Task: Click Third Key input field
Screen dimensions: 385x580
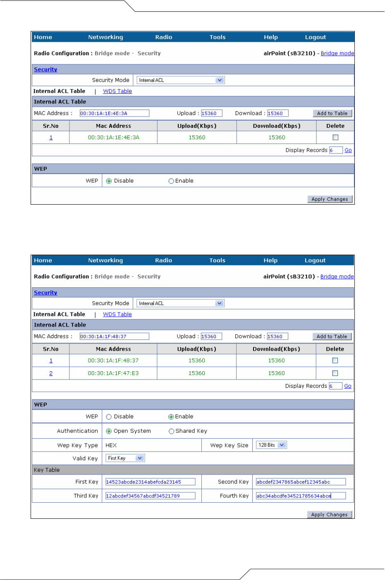Action: tap(151, 496)
